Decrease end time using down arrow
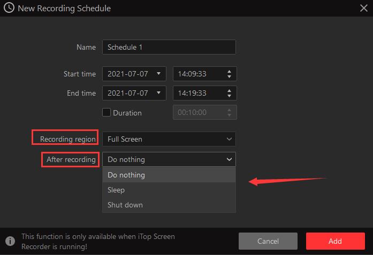 tap(230, 96)
